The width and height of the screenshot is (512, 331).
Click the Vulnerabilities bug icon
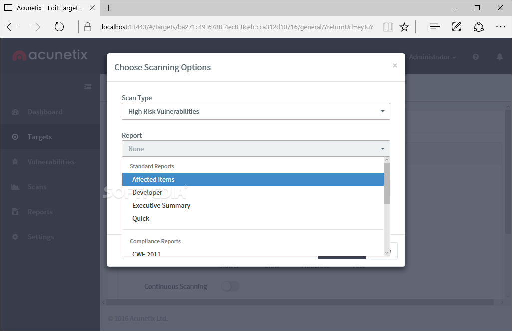click(x=15, y=162)
